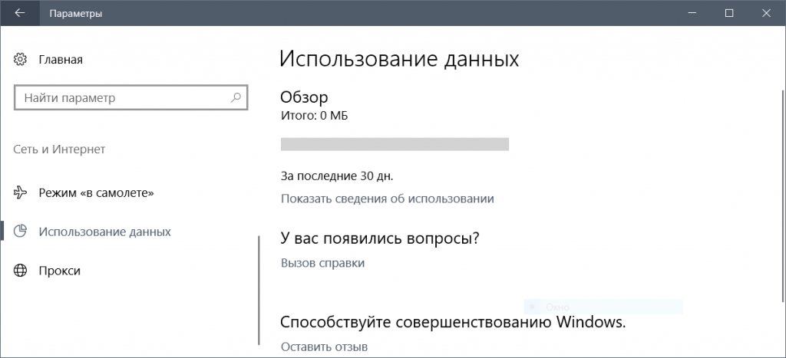Click the search magnifier icon
The height and width of the screenshot is (358, 786).
tap(236, 98)
